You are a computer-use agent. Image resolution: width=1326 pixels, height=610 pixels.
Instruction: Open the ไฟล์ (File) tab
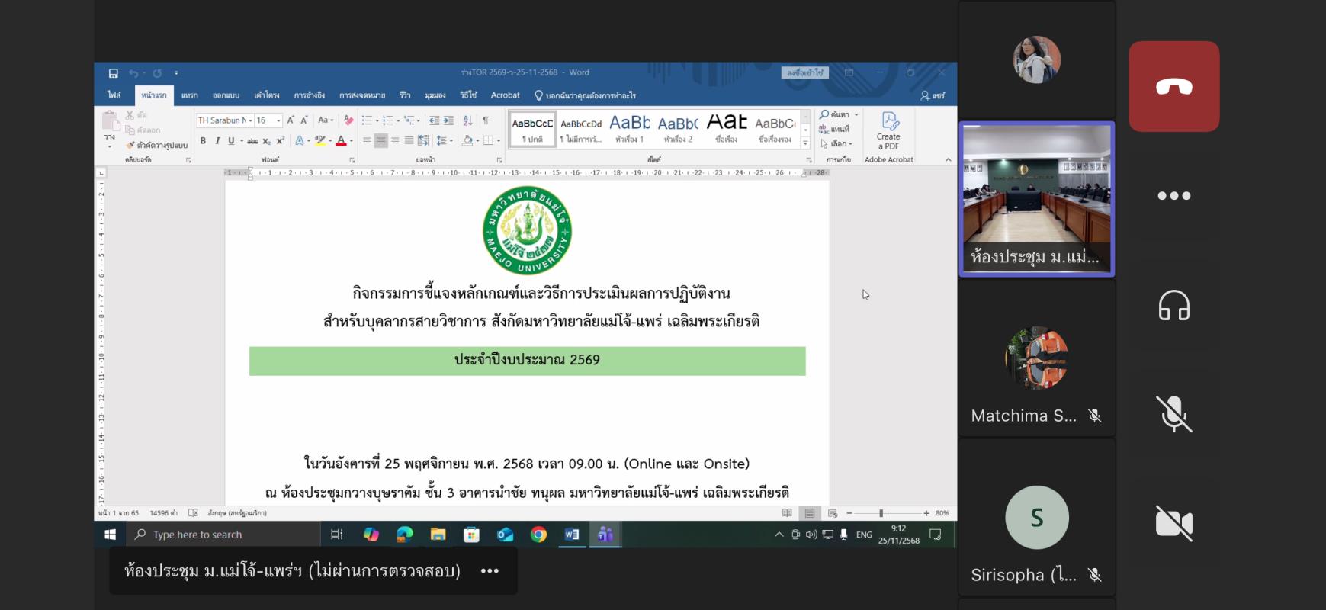pos(114,95)
